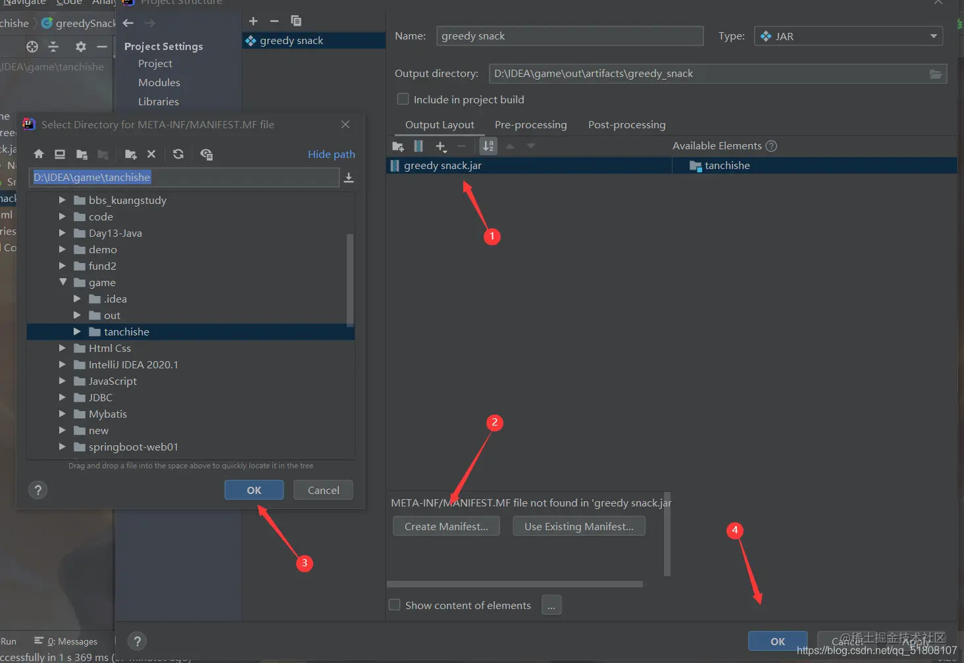This screenshot has width=964, height=663.
Task: Remove the selected artifact with minus icon
Action: 274,21
